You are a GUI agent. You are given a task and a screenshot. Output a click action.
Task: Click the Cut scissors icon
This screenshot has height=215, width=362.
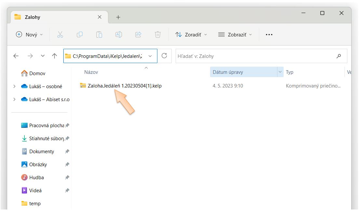pos(60,34)
